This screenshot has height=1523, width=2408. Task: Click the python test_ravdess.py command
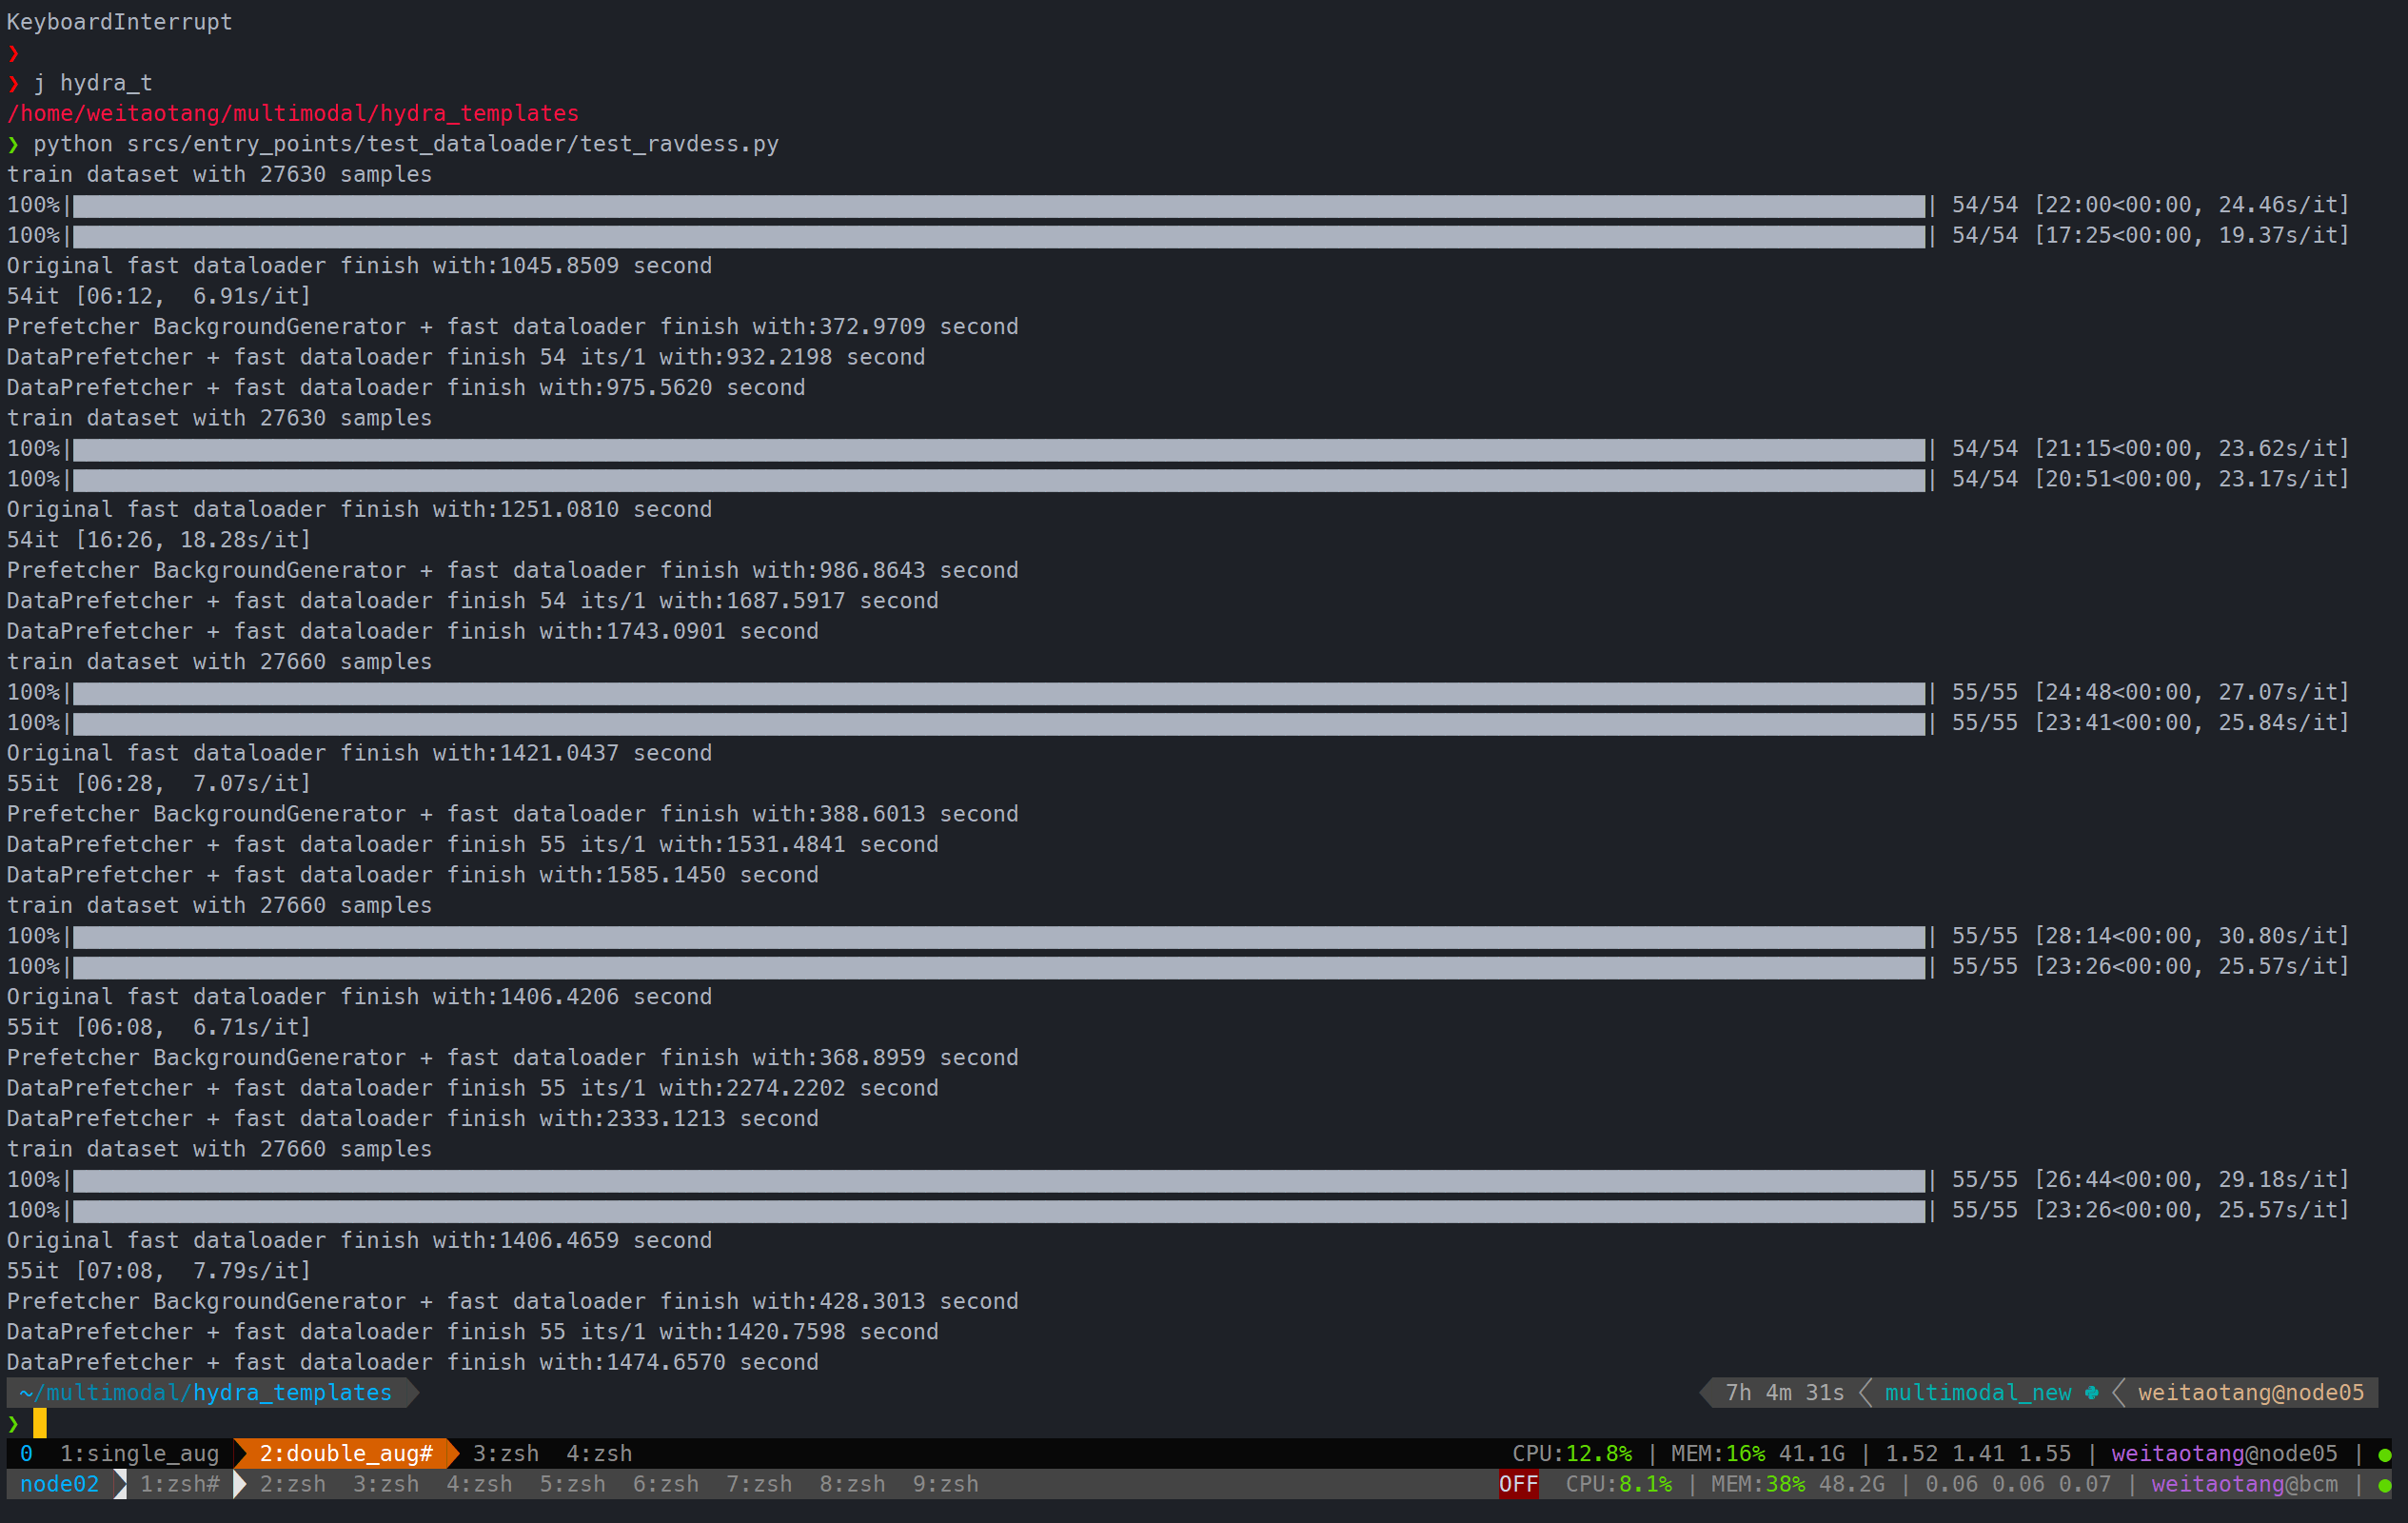406,143
